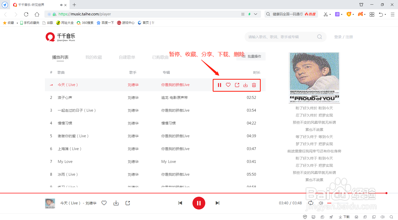
Task: Open the 网址大全 bookmark
Action: click(x=65, y=23)
